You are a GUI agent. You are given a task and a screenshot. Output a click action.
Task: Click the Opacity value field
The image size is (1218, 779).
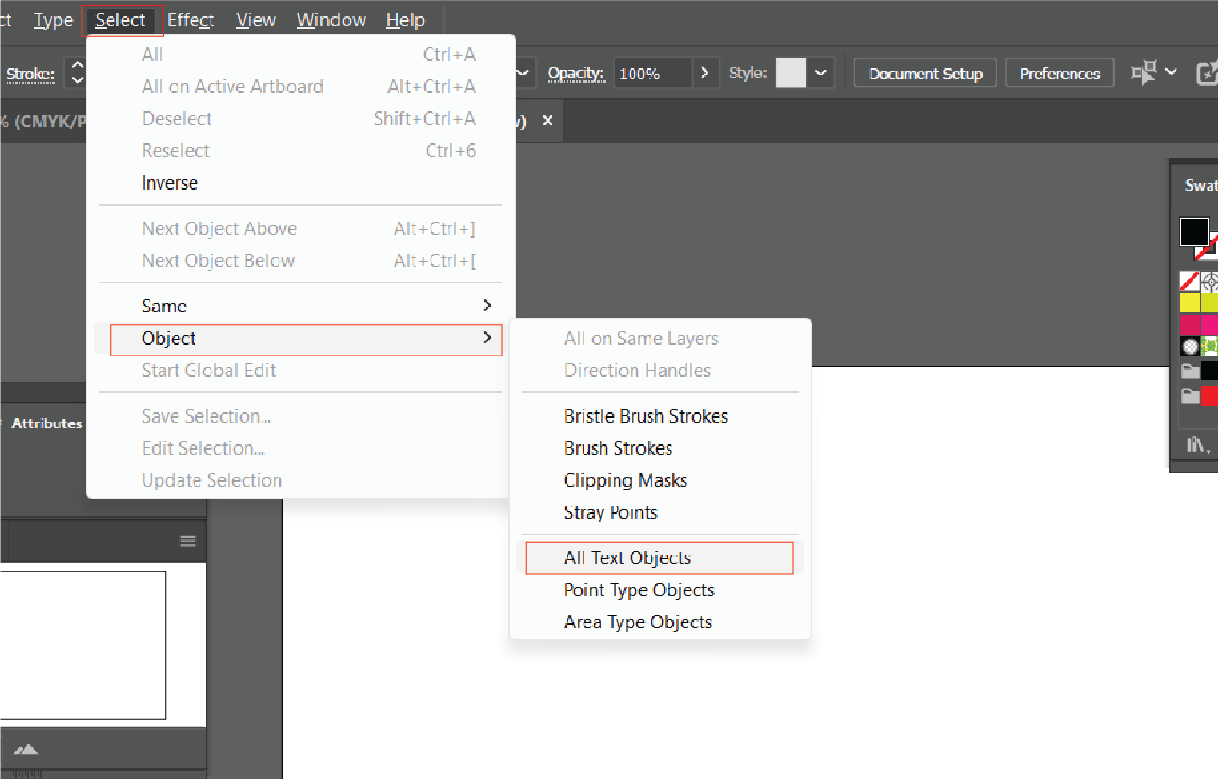click(x=652, y=73)
